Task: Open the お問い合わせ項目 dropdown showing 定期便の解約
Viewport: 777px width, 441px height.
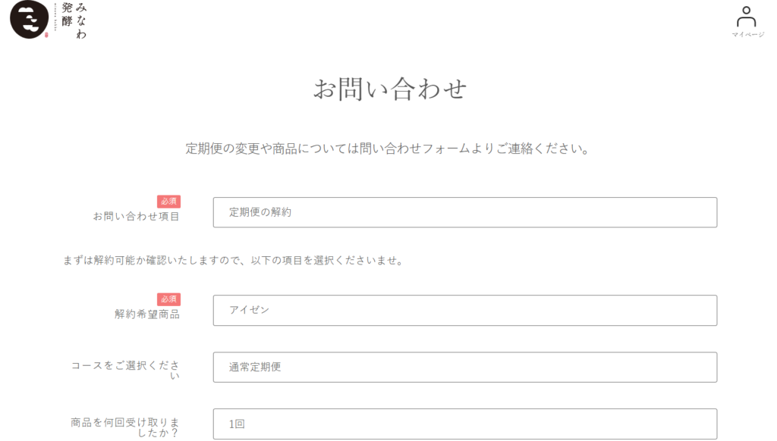Action: 465,212
